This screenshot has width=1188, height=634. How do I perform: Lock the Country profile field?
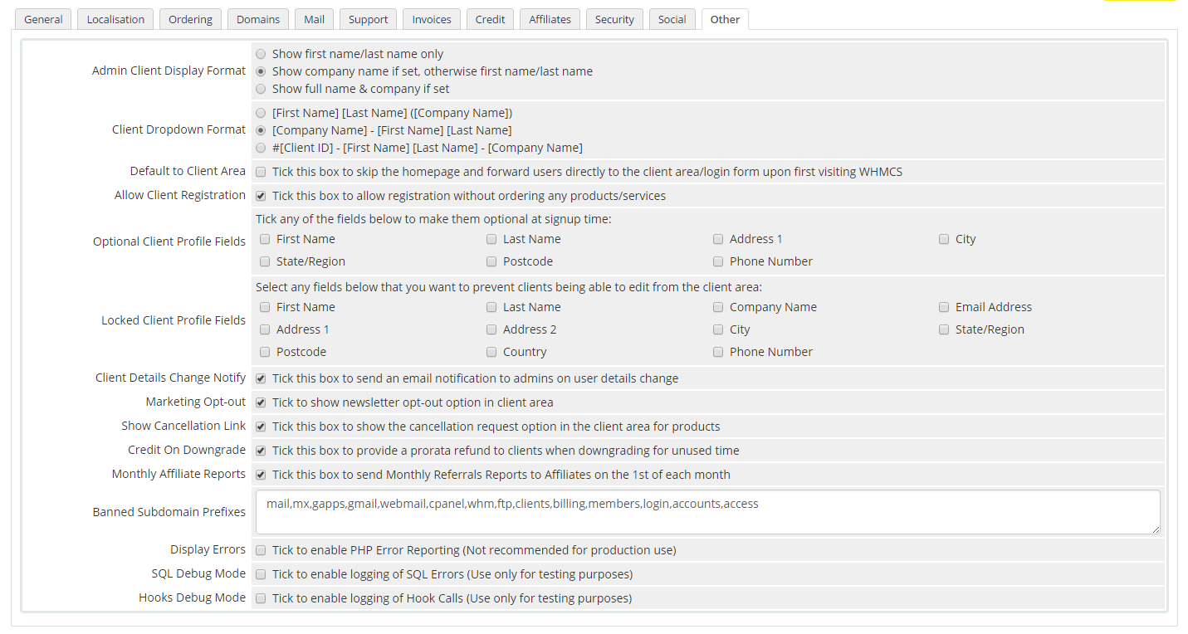[x=492, y=352]
